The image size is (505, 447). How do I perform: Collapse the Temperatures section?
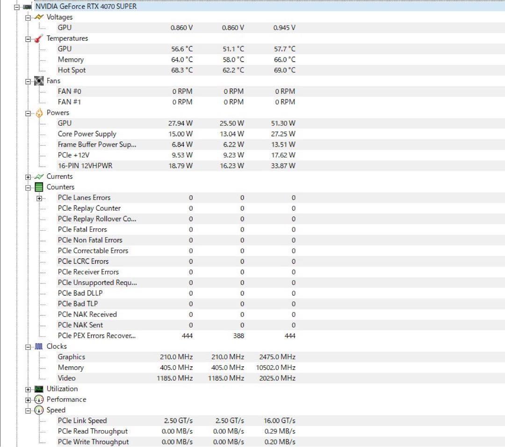coord(28,39)
